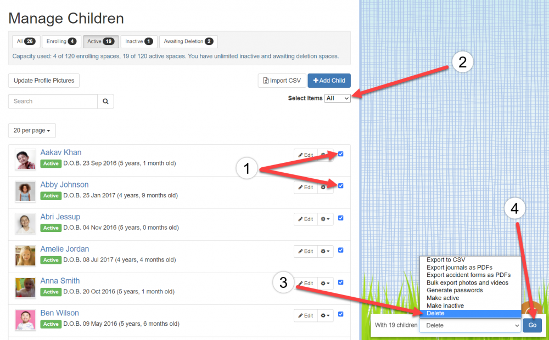This screenshot has height=340, width=549.
Task: Click Abby Johnson's profile photo
Action: 25,191
